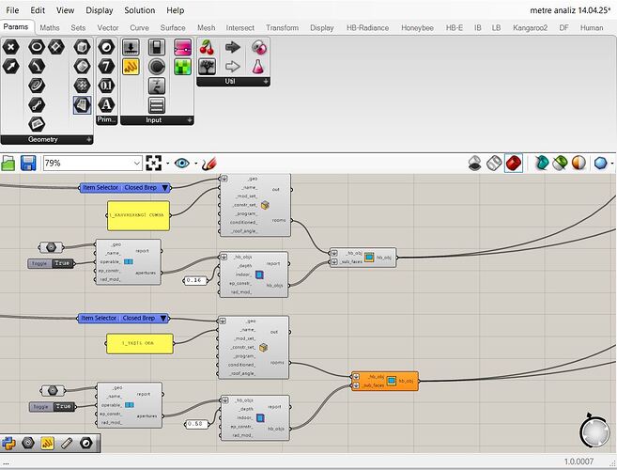Choose the pink MD Slider icon
The height and width of the screenshot is (470, 617).
click(x=182, y=47)
